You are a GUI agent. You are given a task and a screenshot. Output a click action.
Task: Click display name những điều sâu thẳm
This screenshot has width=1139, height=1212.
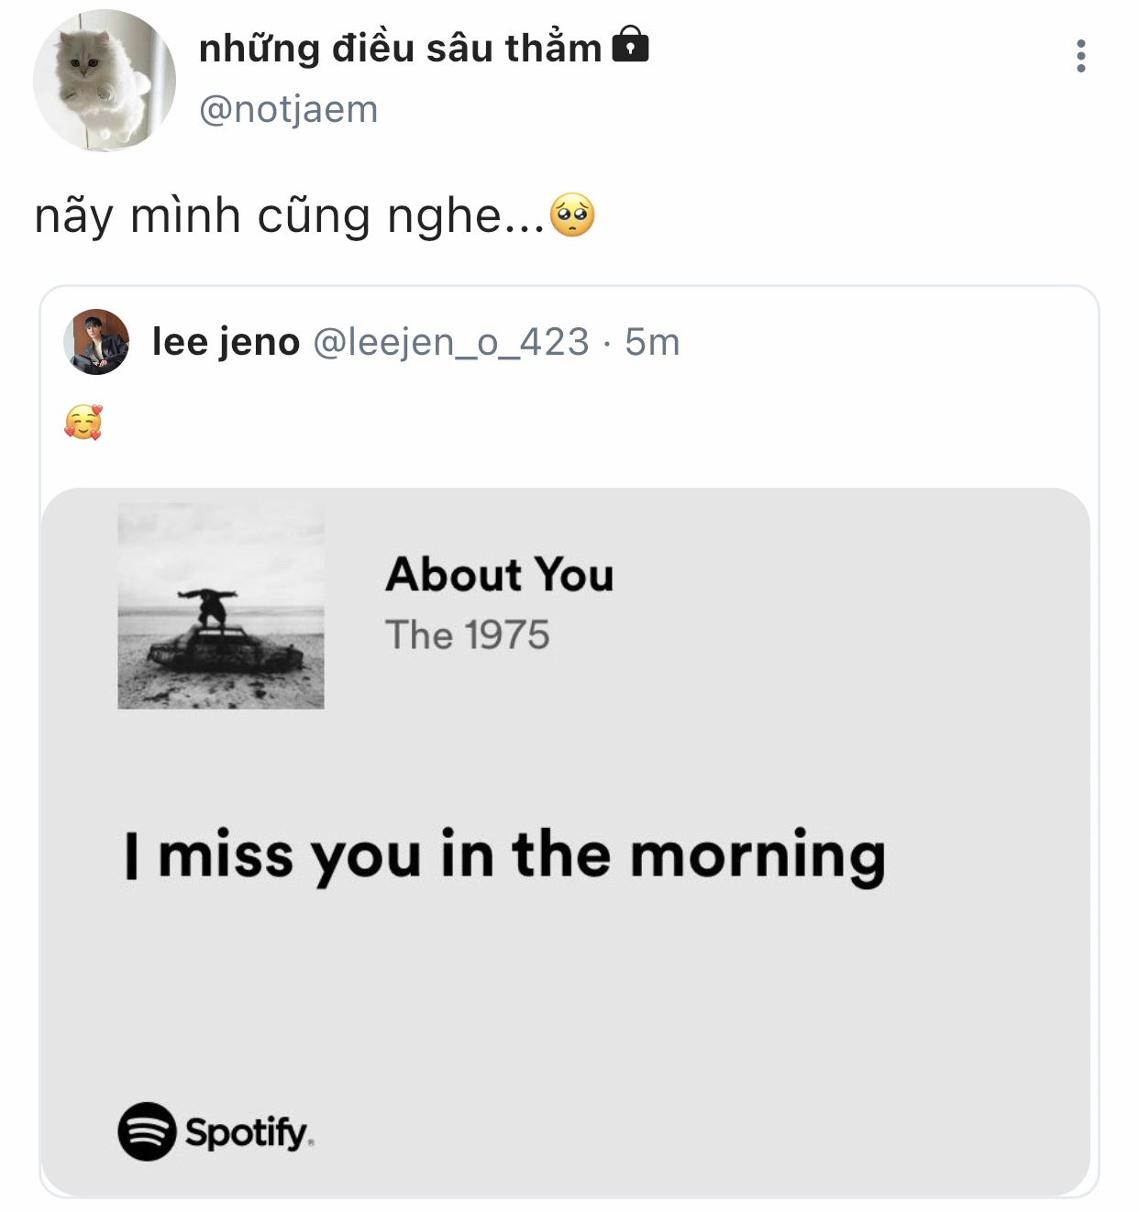tap(400, 48)
